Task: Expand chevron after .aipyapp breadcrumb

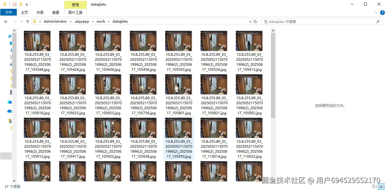Action: tap(93, 21)
